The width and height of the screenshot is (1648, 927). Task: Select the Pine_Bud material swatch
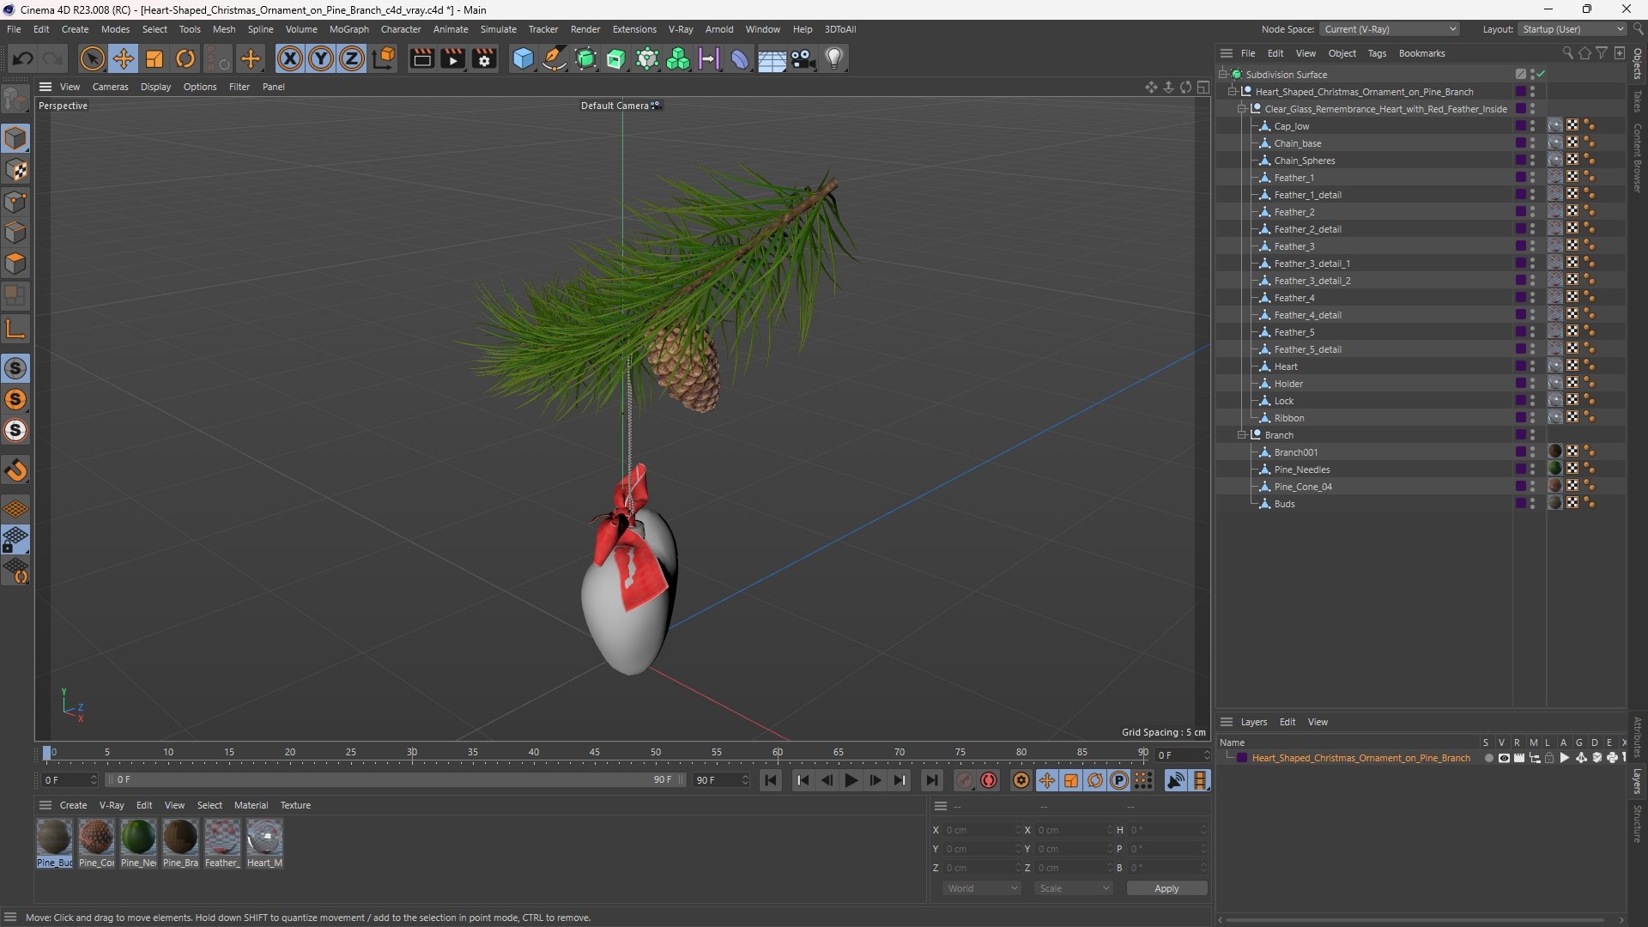point(54,843)
